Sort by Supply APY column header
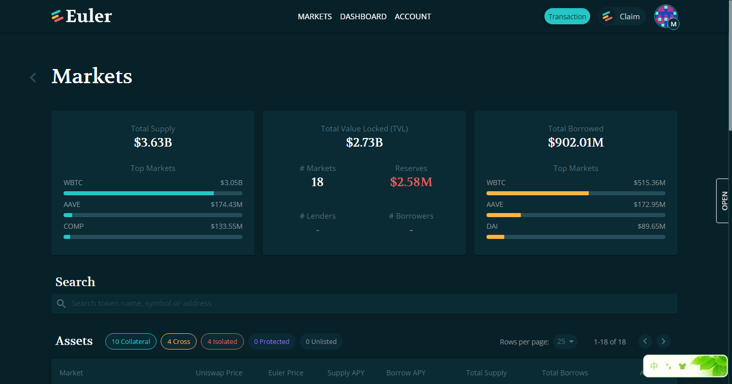The width and height of the screenshot is (732, 384). [346, 373]
